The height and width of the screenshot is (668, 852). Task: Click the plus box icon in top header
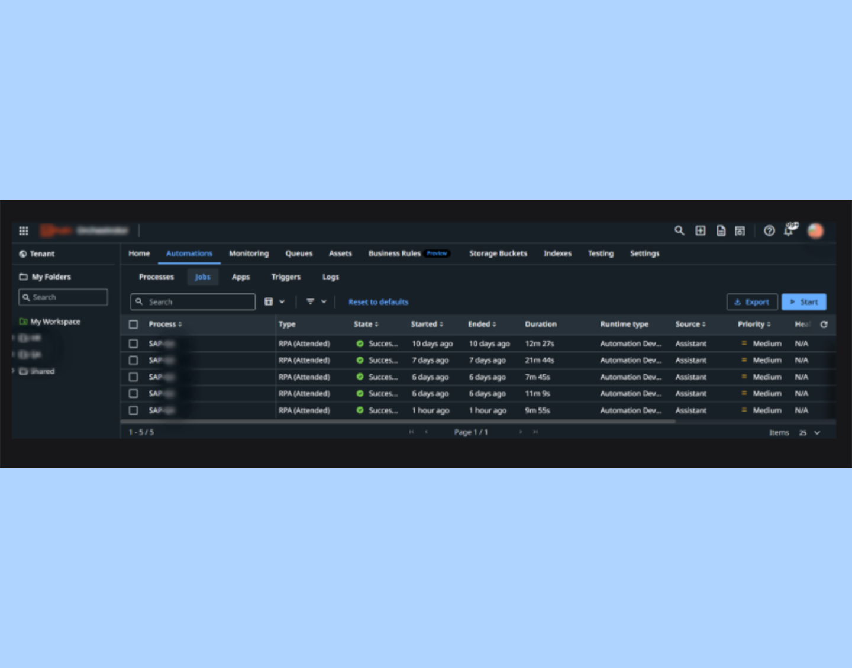tap(701, 231)
